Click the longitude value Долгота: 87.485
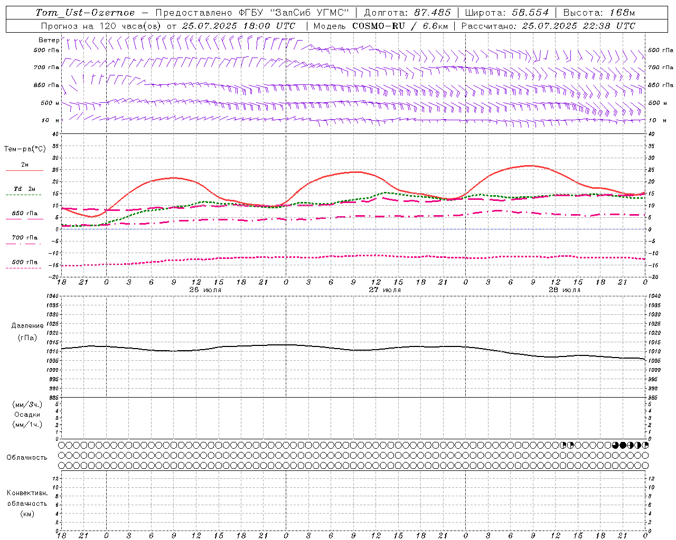 click(408, 13)
